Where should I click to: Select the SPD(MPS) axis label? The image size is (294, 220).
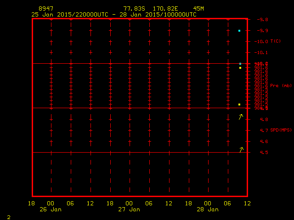coord(281,130)
